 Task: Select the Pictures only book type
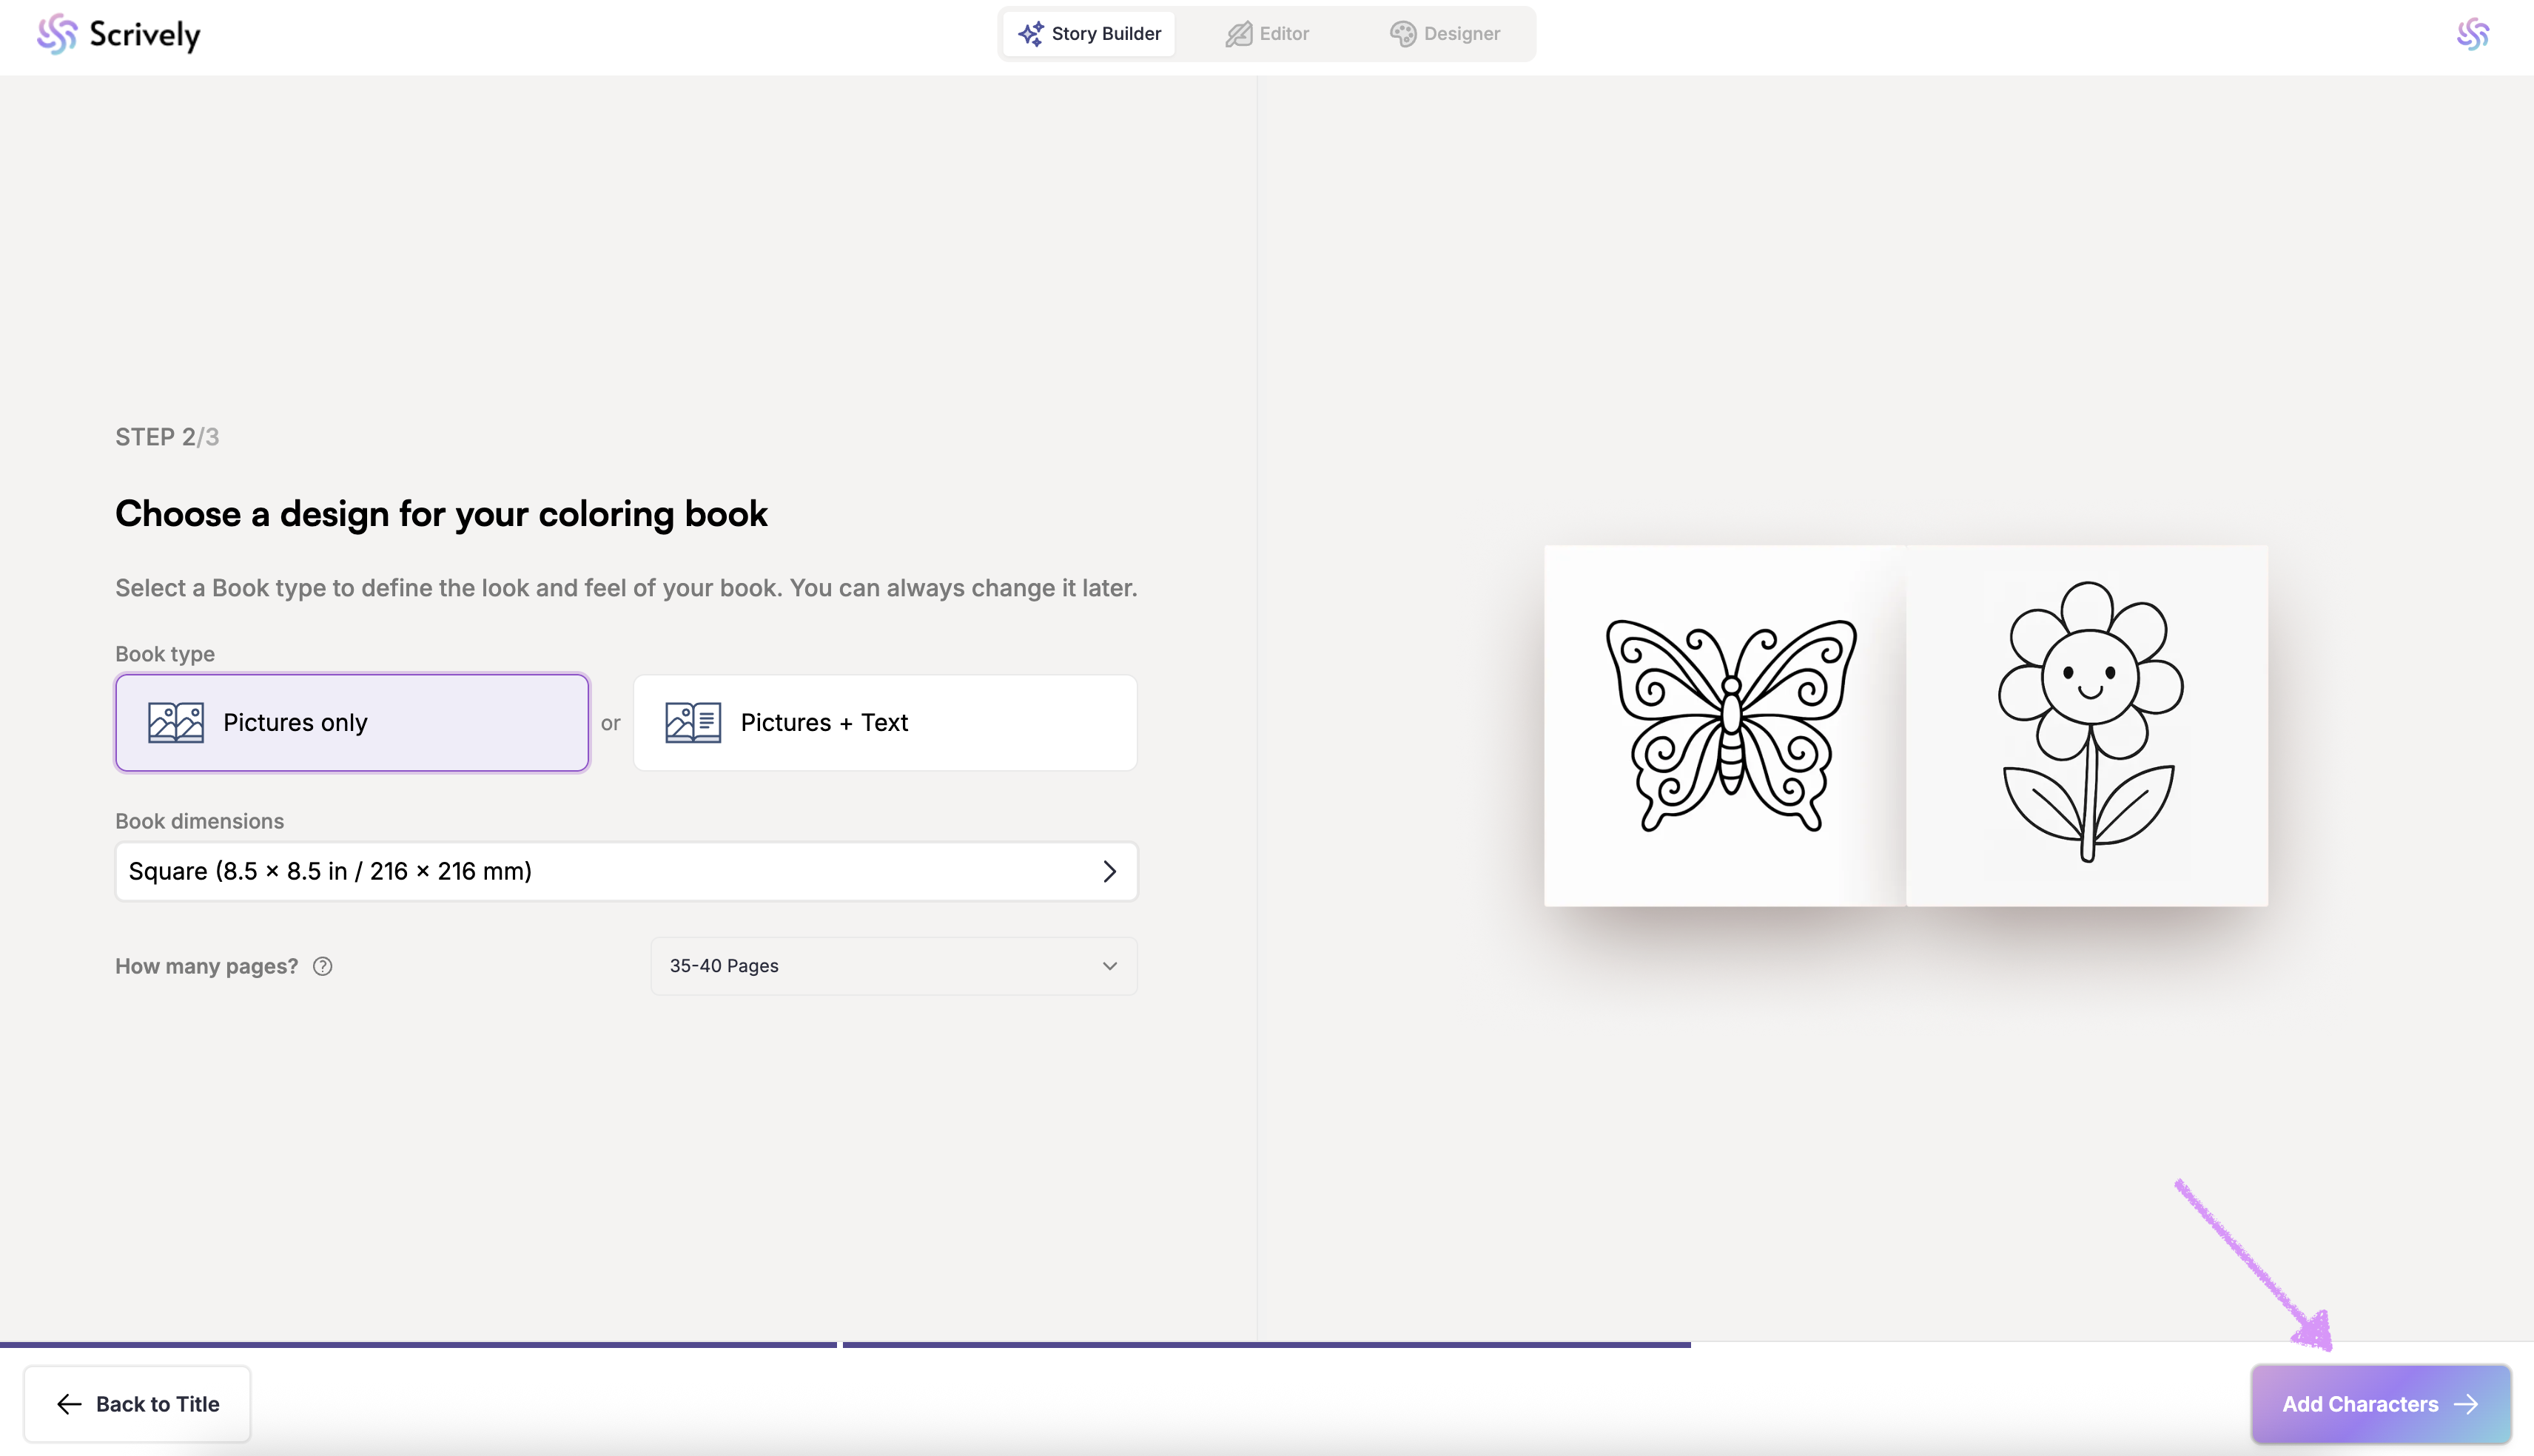point(352,722)
